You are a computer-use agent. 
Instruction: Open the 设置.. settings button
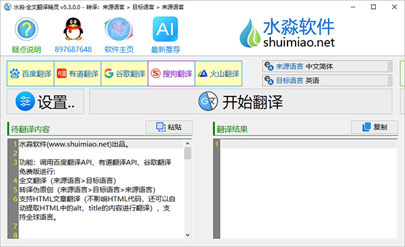tap(45, 101)
